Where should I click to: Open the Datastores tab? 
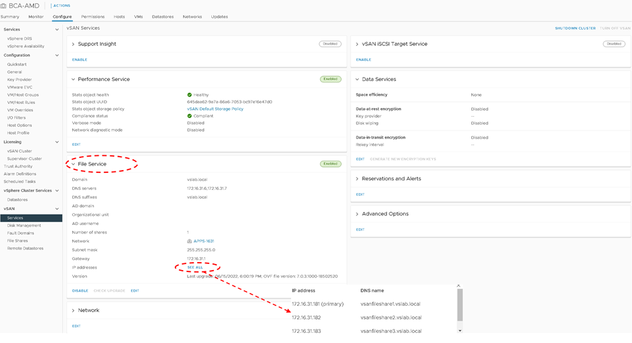coord(163,16)
